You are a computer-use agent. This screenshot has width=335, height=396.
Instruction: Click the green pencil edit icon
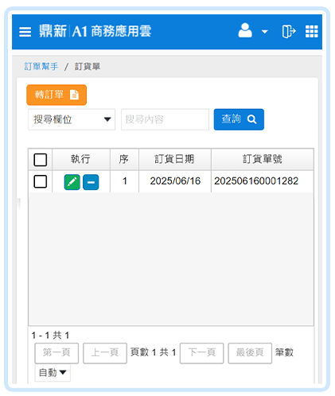click(72, 182)
